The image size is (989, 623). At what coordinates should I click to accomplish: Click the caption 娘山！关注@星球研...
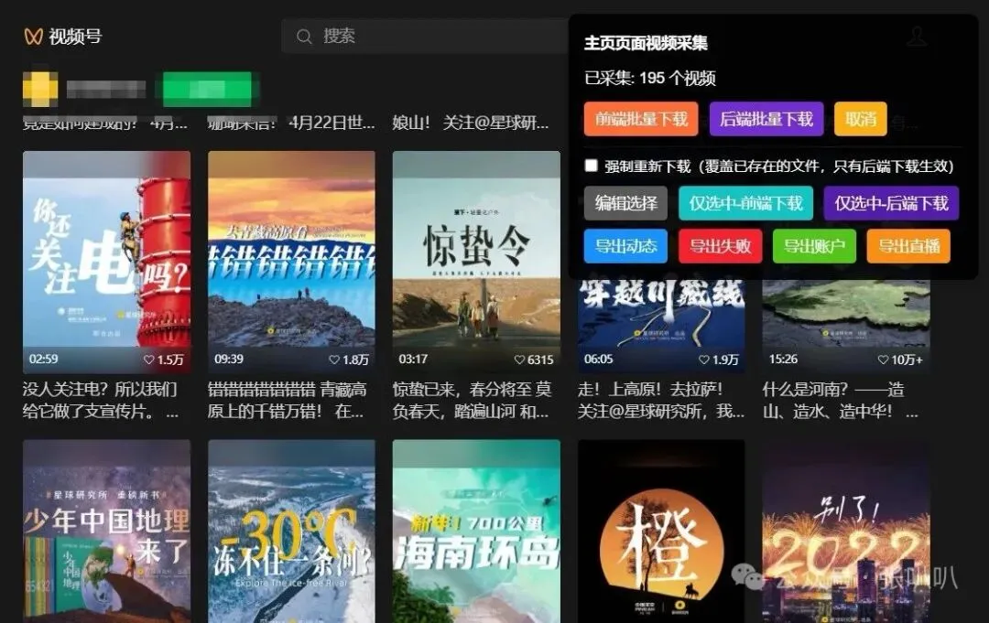(471, 123)
